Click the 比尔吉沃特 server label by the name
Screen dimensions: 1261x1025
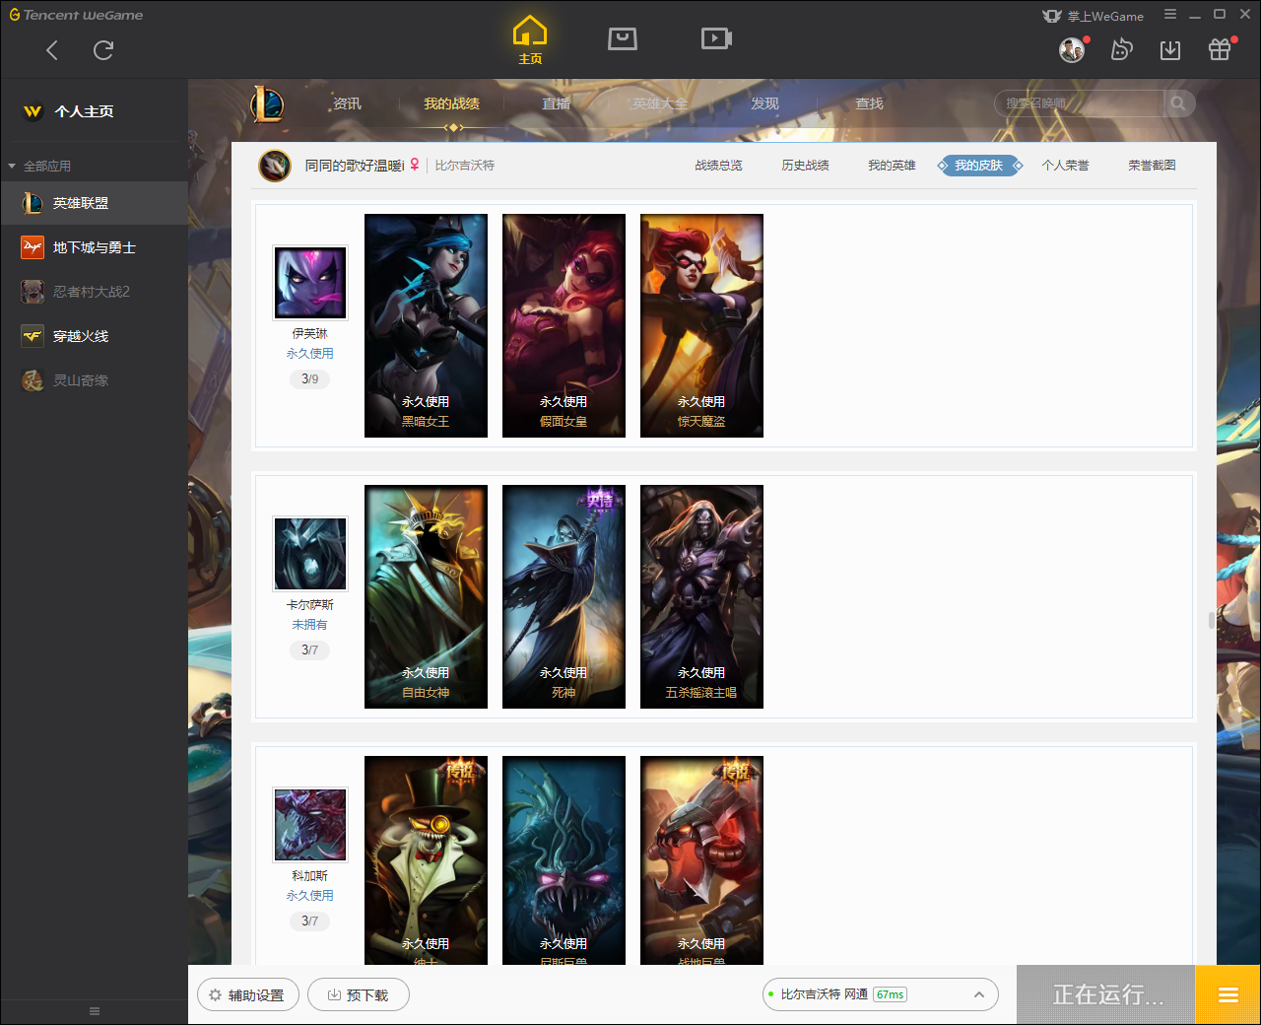coord(465,166)
